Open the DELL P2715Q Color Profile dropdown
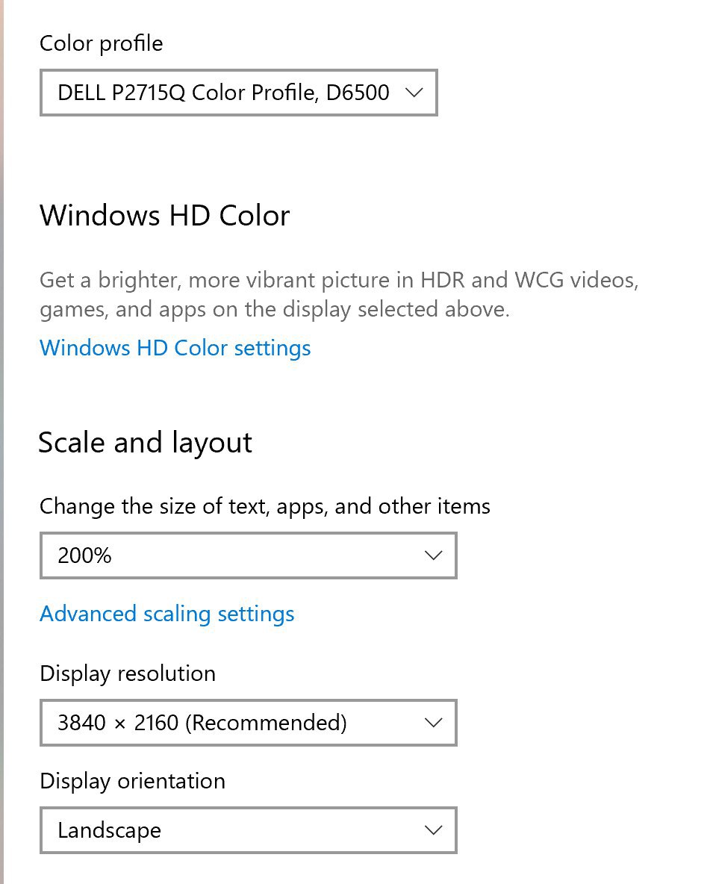 pos(238,93)
